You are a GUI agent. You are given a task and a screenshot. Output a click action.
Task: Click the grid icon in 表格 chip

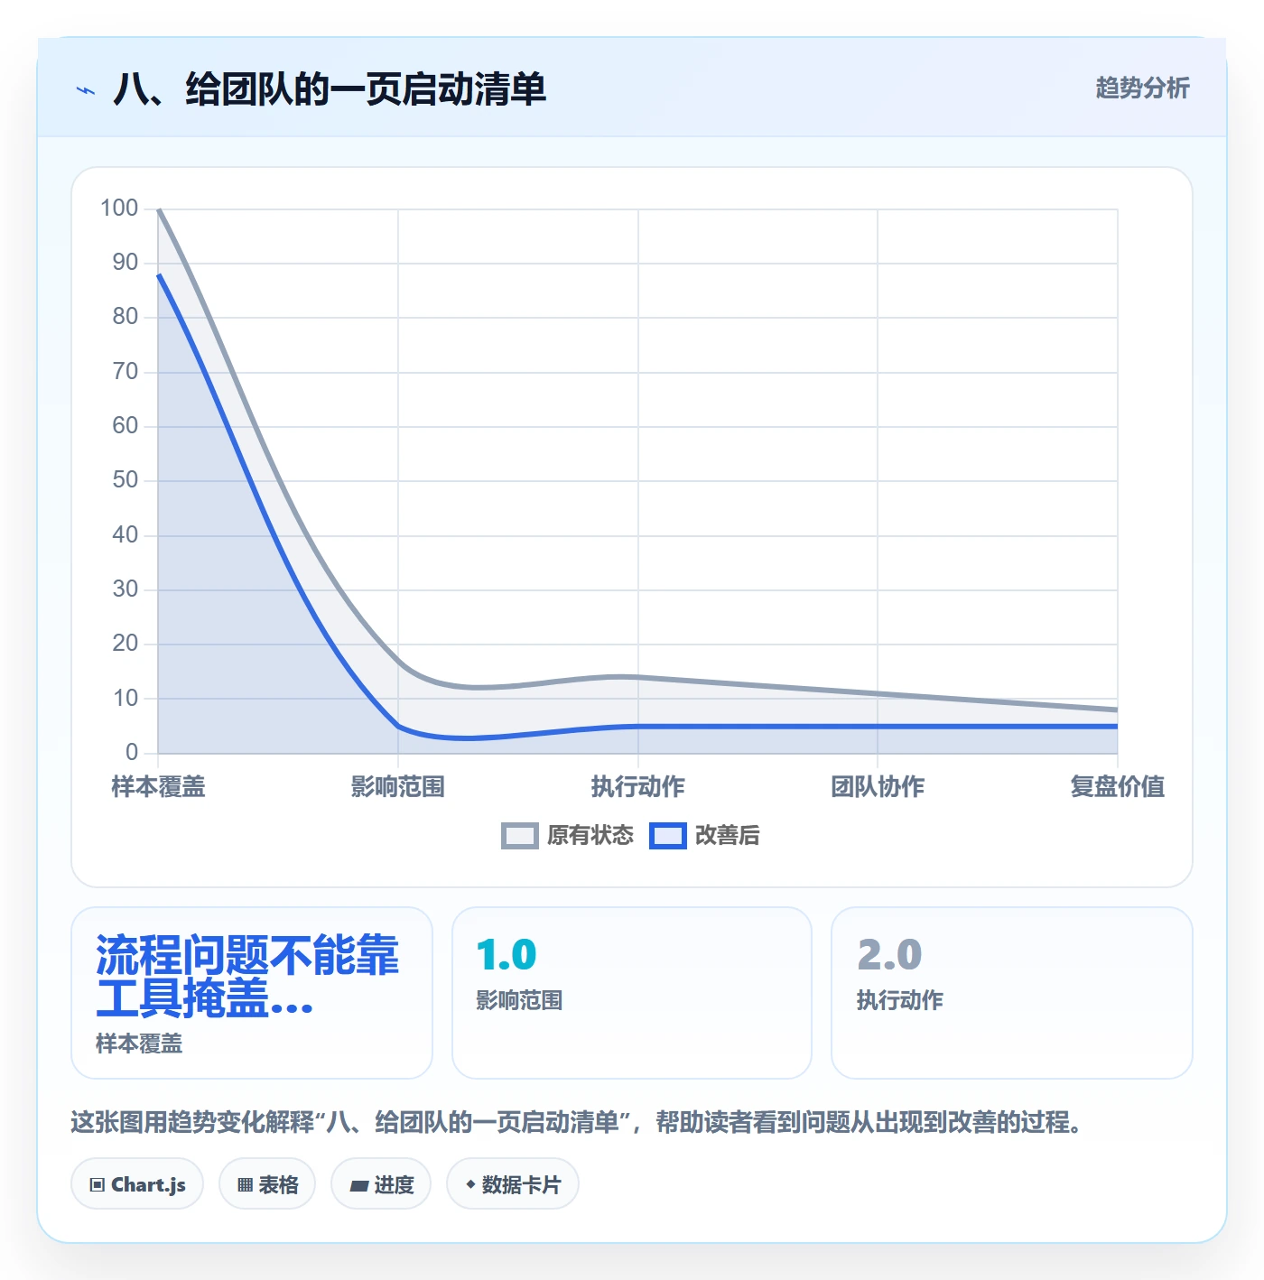245,1185
